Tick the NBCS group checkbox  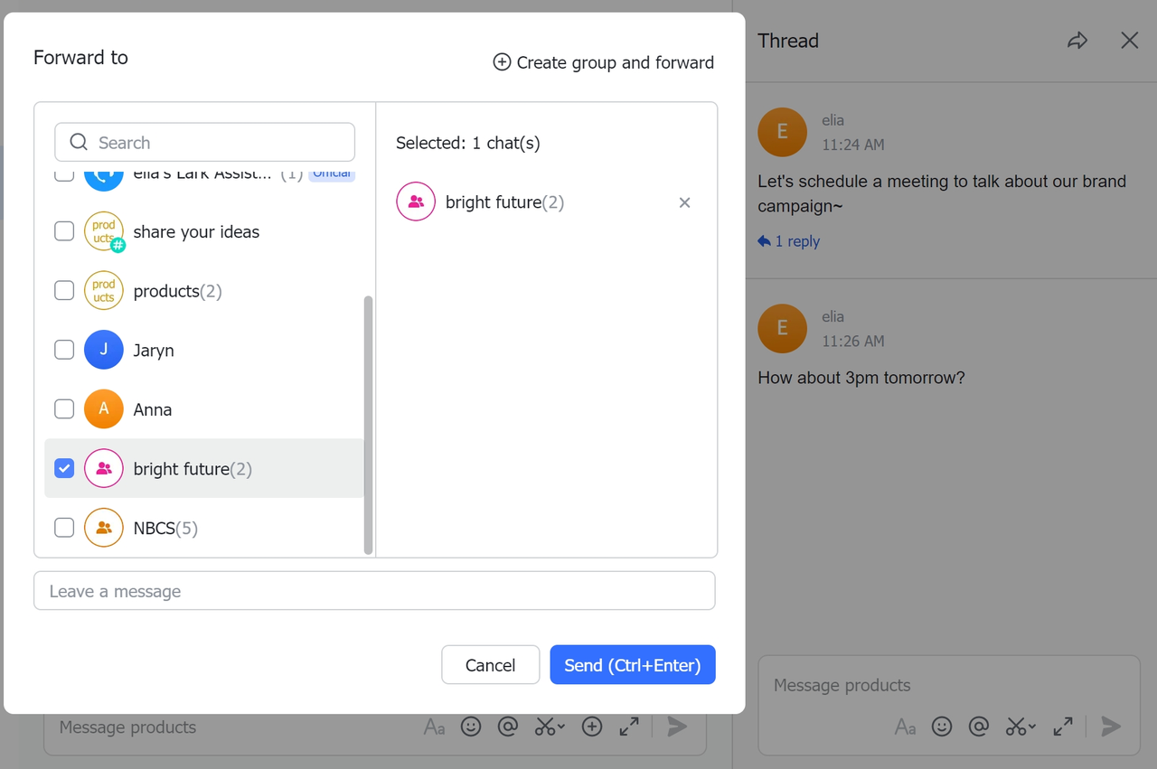pos(64,528)
